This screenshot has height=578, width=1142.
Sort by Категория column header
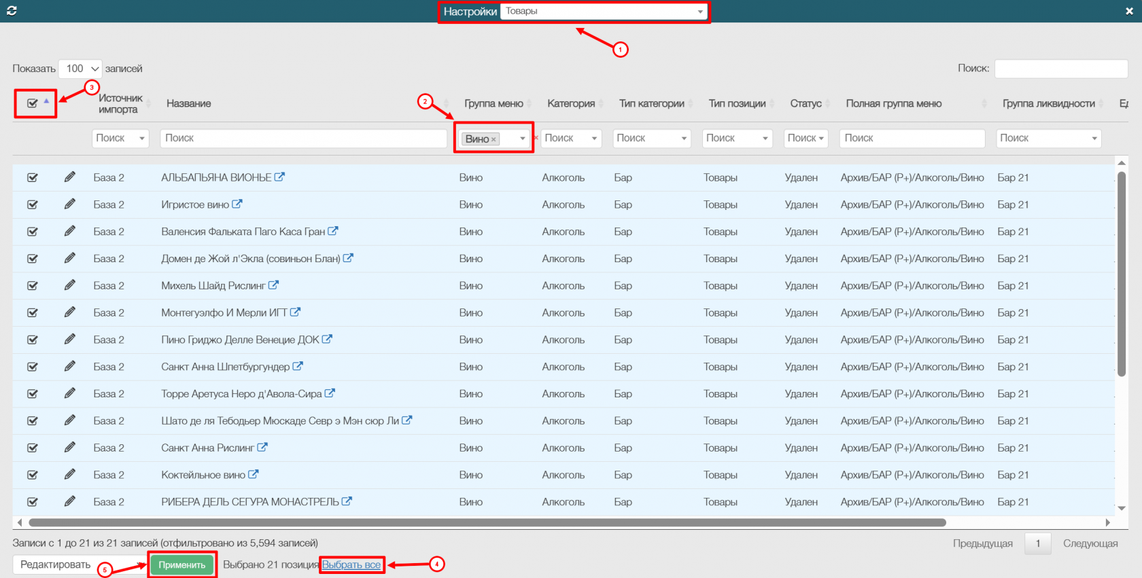pyautogui.click(x=571, y=103)
